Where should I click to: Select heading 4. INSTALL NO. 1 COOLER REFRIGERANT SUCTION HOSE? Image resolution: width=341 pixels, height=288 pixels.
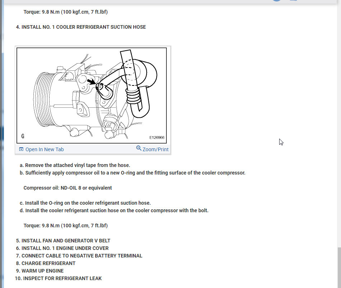point(81,27)
